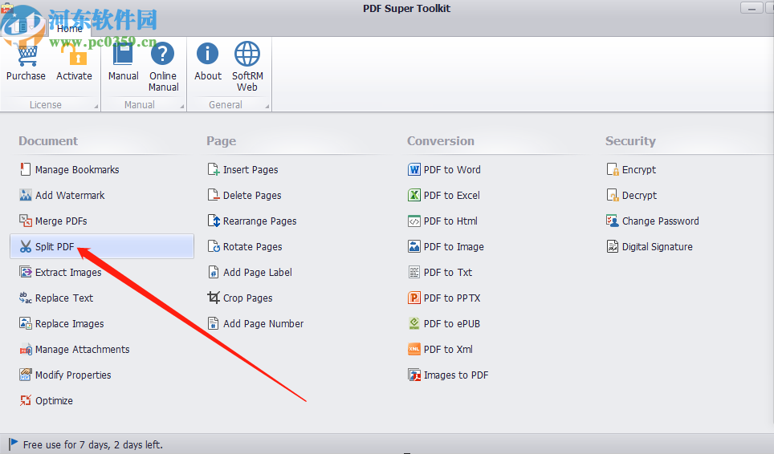774x454 pixels.
Task: Expand the General group launcher arrow
Action: click(x=267, y=107)
